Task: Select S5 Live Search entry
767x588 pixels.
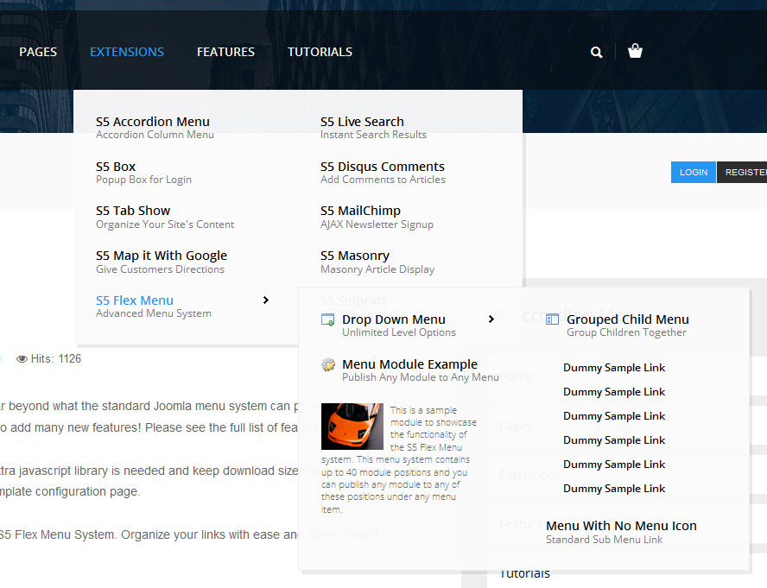Action: (x=362, y=122)
